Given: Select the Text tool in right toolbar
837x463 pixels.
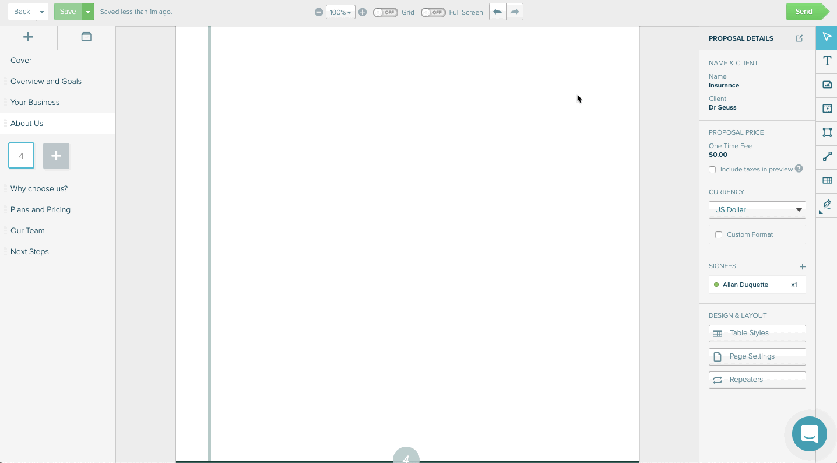Looking at the screenshot, I should pos(827,61).
